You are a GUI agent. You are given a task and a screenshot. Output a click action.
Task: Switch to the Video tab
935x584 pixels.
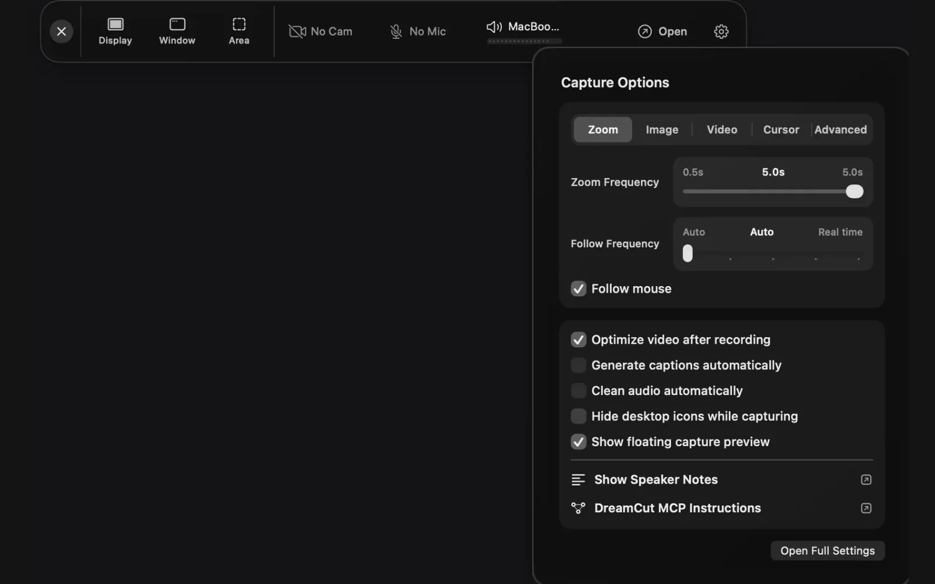pos(722,130)
